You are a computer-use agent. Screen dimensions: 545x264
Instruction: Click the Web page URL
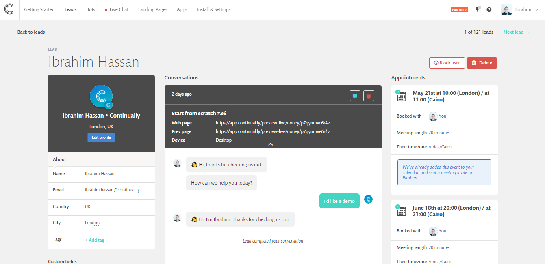pos(273,123)
